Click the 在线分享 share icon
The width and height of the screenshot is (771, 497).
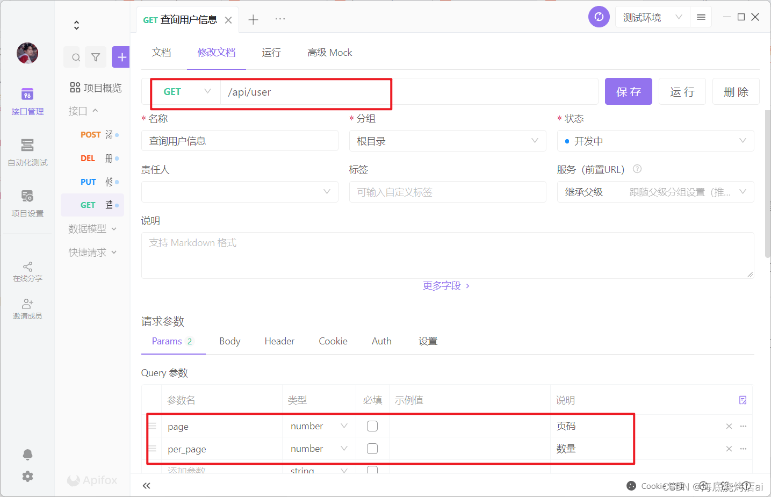(27, 266)
